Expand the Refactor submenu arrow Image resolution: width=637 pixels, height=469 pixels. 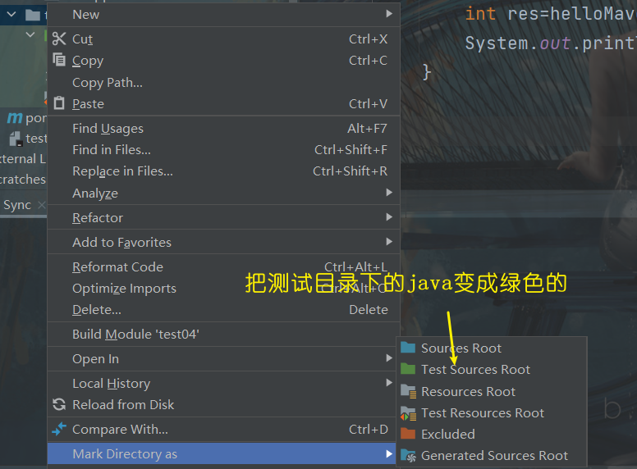(389, 217)
